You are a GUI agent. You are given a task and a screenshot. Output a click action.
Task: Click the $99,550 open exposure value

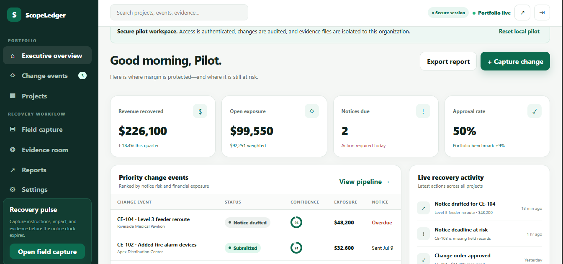pos(252,131)
